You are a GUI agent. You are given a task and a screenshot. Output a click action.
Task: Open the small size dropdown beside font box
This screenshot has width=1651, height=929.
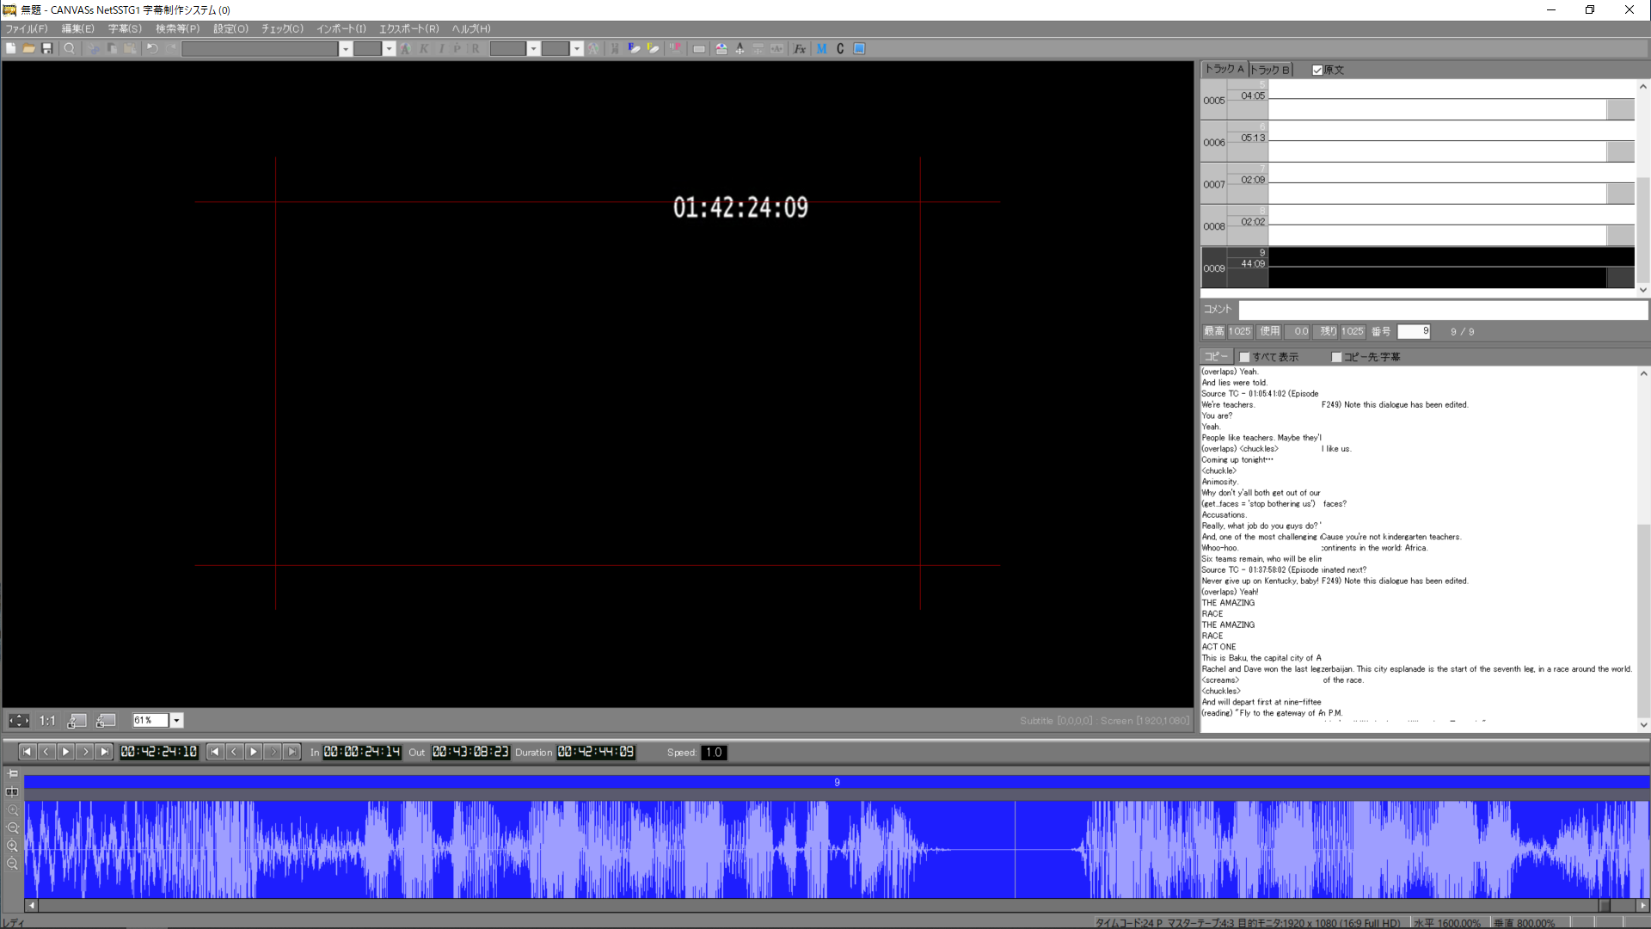[389, 49]
